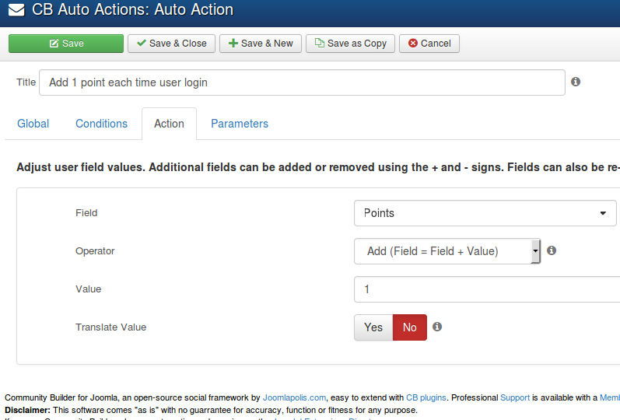The image size is (620, 420).
Task: Set Translate Value to No
Action: tap(410, 327)
